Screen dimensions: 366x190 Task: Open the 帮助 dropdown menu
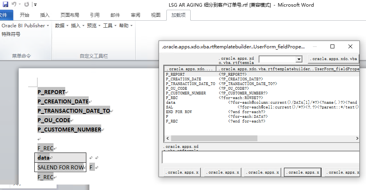tap(126, 25)
